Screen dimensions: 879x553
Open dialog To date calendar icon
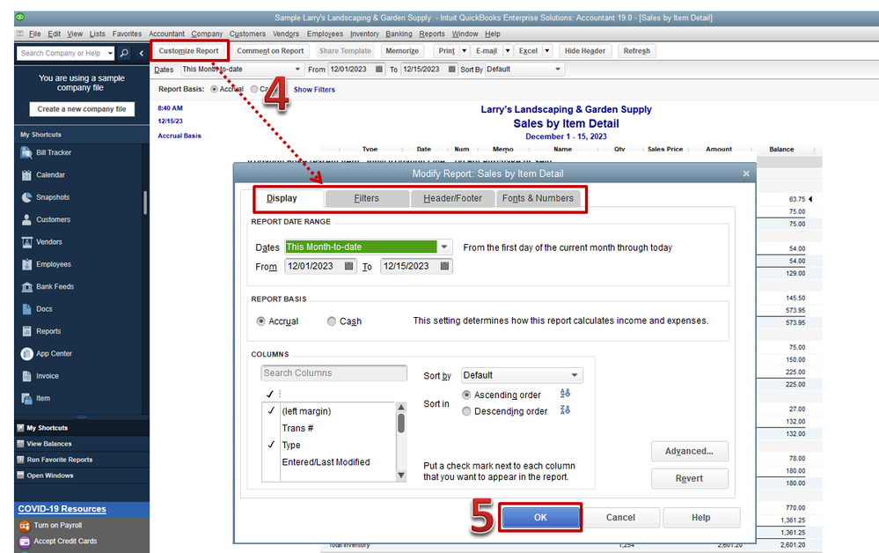(444, 266)
